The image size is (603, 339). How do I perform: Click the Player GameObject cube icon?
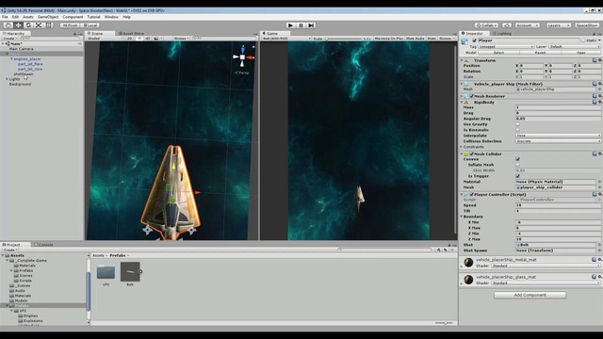464,41
